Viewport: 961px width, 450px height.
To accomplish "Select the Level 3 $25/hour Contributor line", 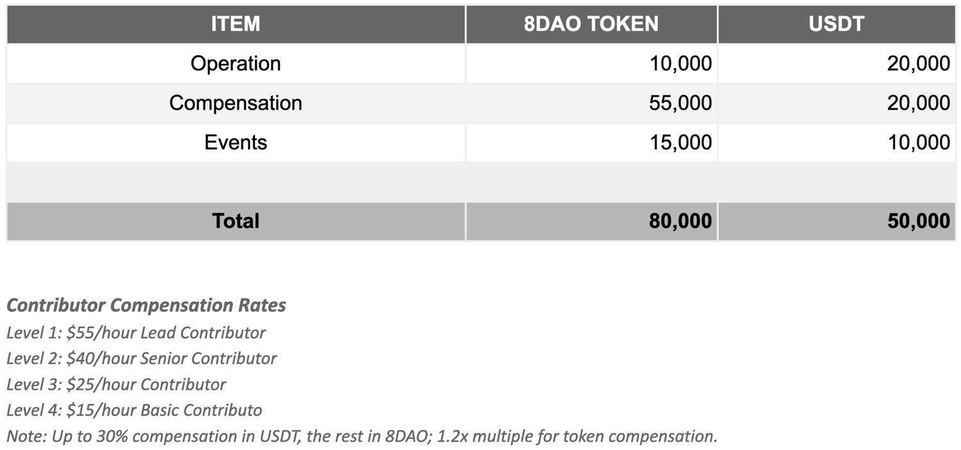I will [x=116, y=384].
